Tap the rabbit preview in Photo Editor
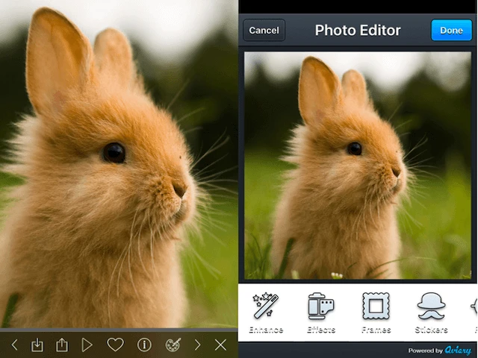The width and height of the screenshot is (478, 358). [357, 166]
